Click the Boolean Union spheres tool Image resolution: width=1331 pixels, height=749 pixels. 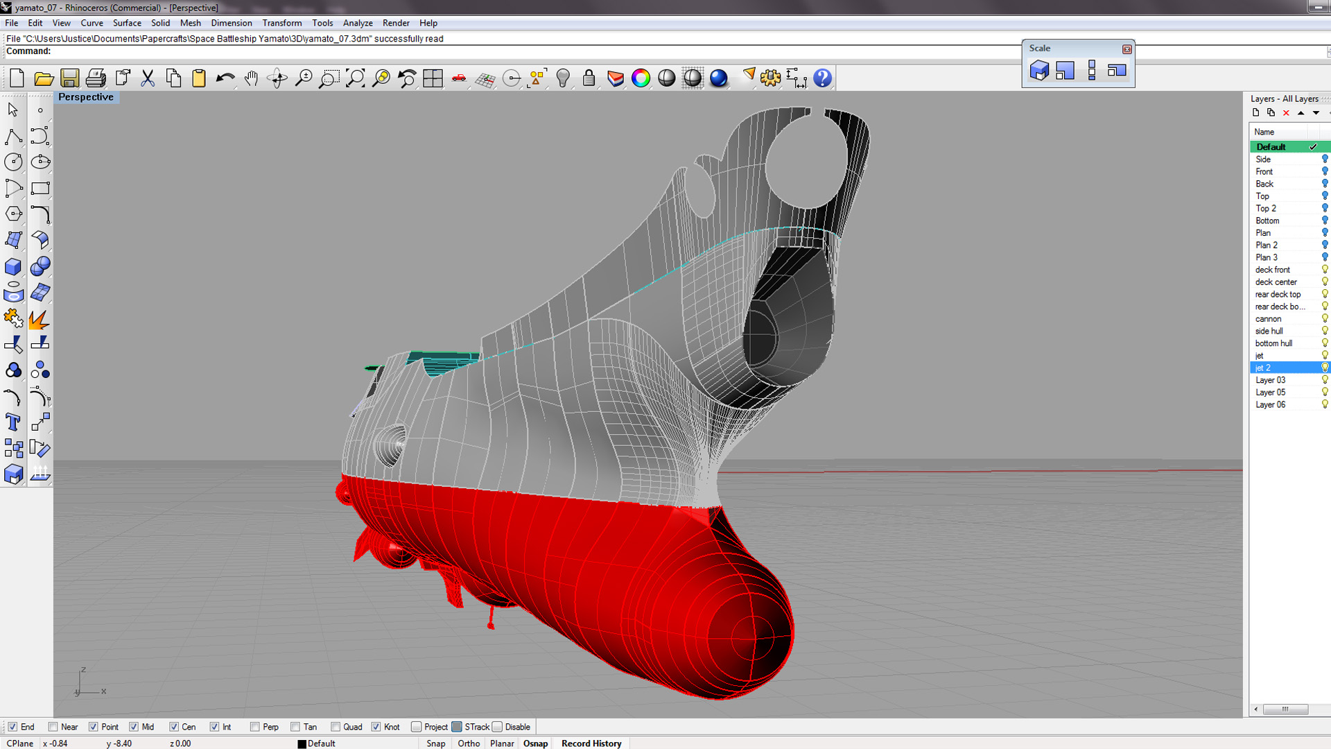click(40, 266)
